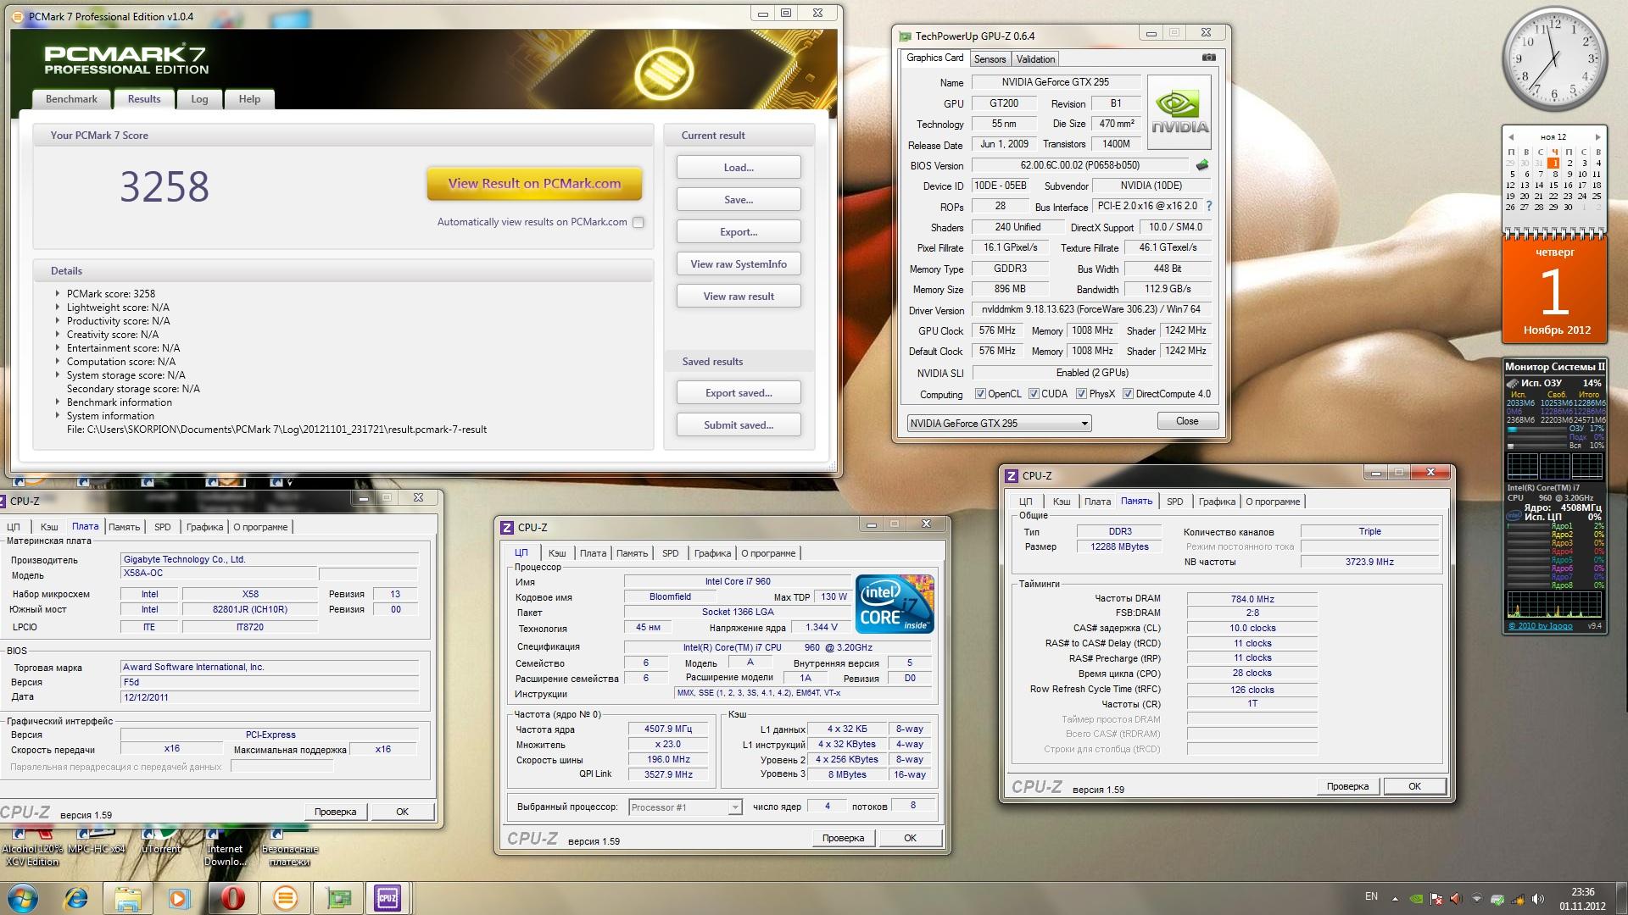Toggle Automatically view results on PCMark.com checkbox
Screen dimensions: 1628x915
(x=638, y=222)
